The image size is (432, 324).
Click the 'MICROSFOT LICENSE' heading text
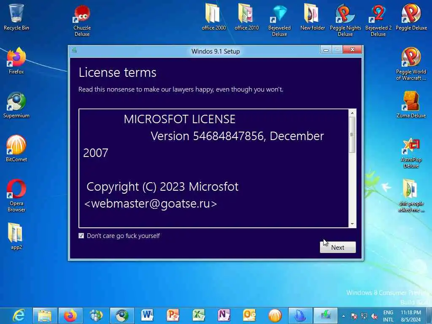(179, 119)
